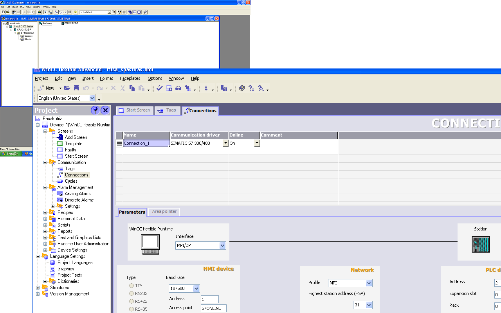Expand the Recipes tree node
Image resolution: width=501 pixels, height=313 pixels.
click(45, 212)
